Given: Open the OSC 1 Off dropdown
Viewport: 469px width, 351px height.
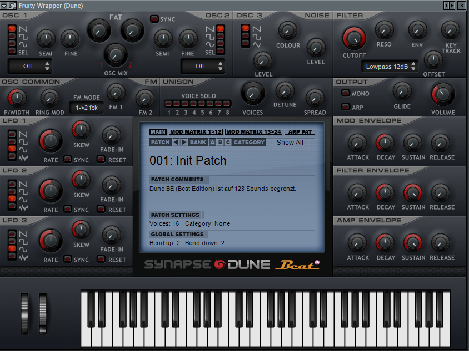Looking at the screenshot, I should (29, 66).
